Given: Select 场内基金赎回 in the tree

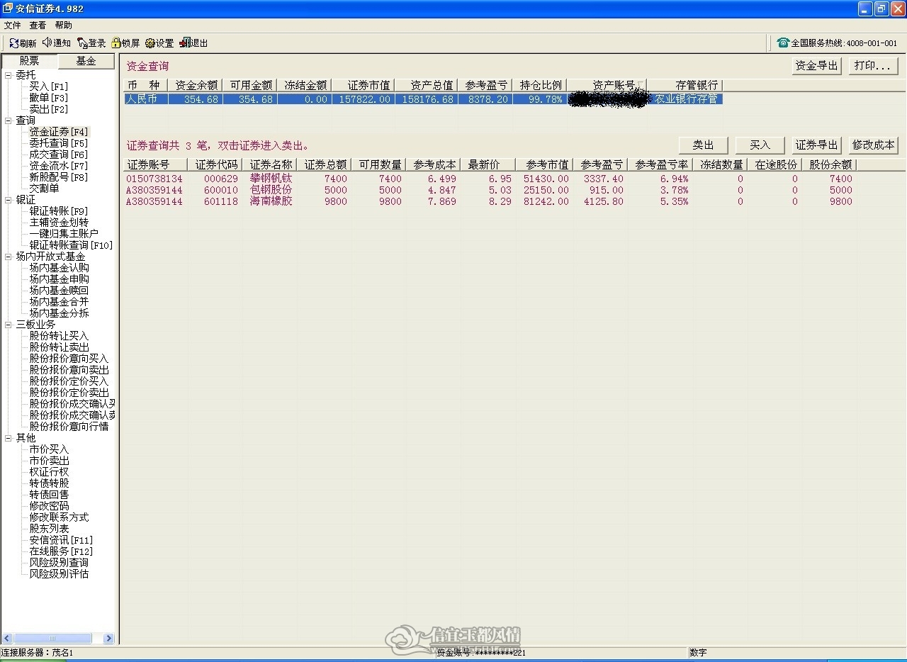Looking at the screenshot, I should [x=60, y=291].
